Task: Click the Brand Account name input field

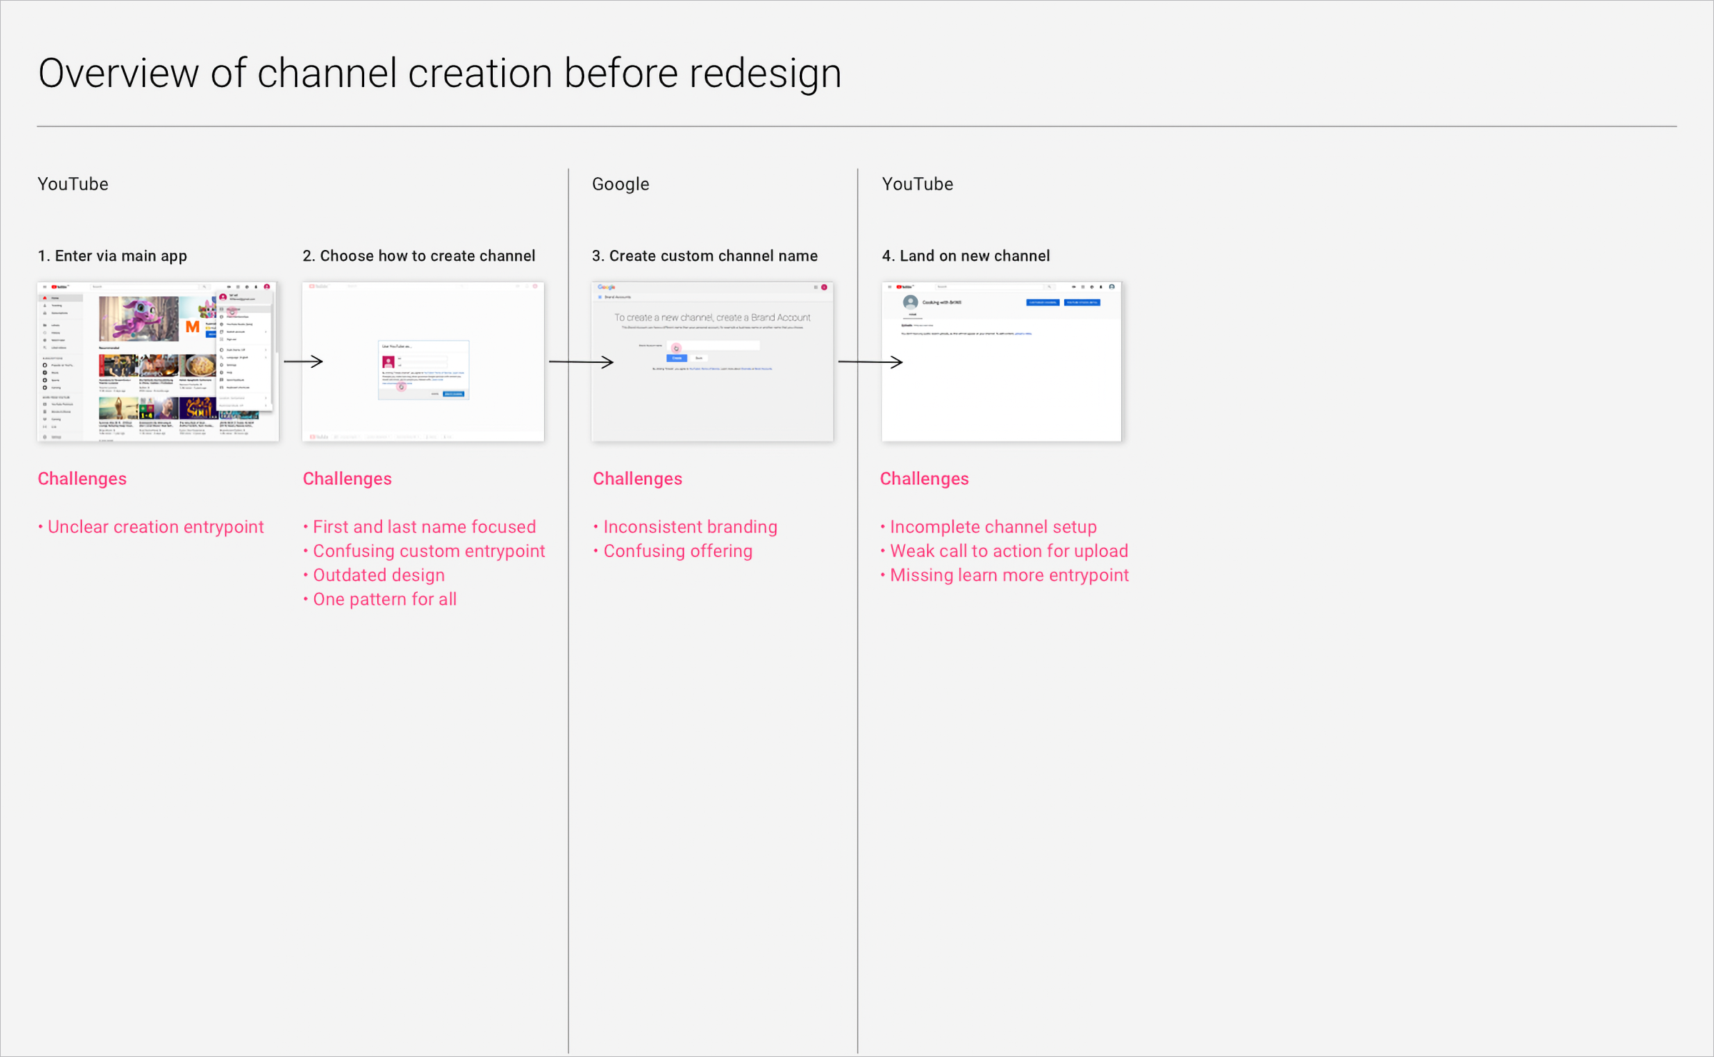Action: coord(713,346)
